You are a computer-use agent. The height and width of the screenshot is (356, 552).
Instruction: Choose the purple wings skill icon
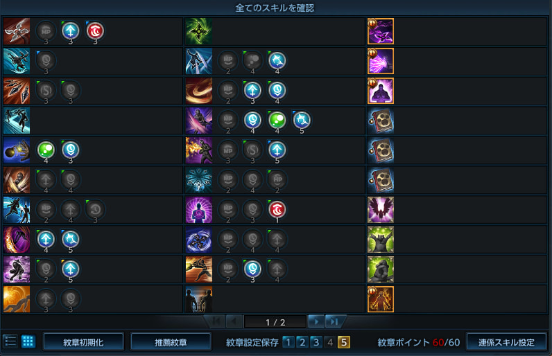[381, 210]
